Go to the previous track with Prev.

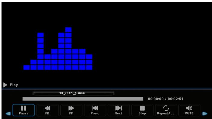pos(95,110)
